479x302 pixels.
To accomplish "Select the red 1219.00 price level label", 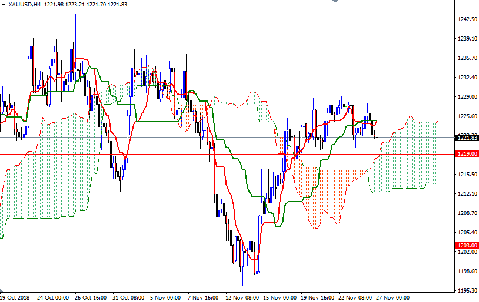I will point(466,154).
